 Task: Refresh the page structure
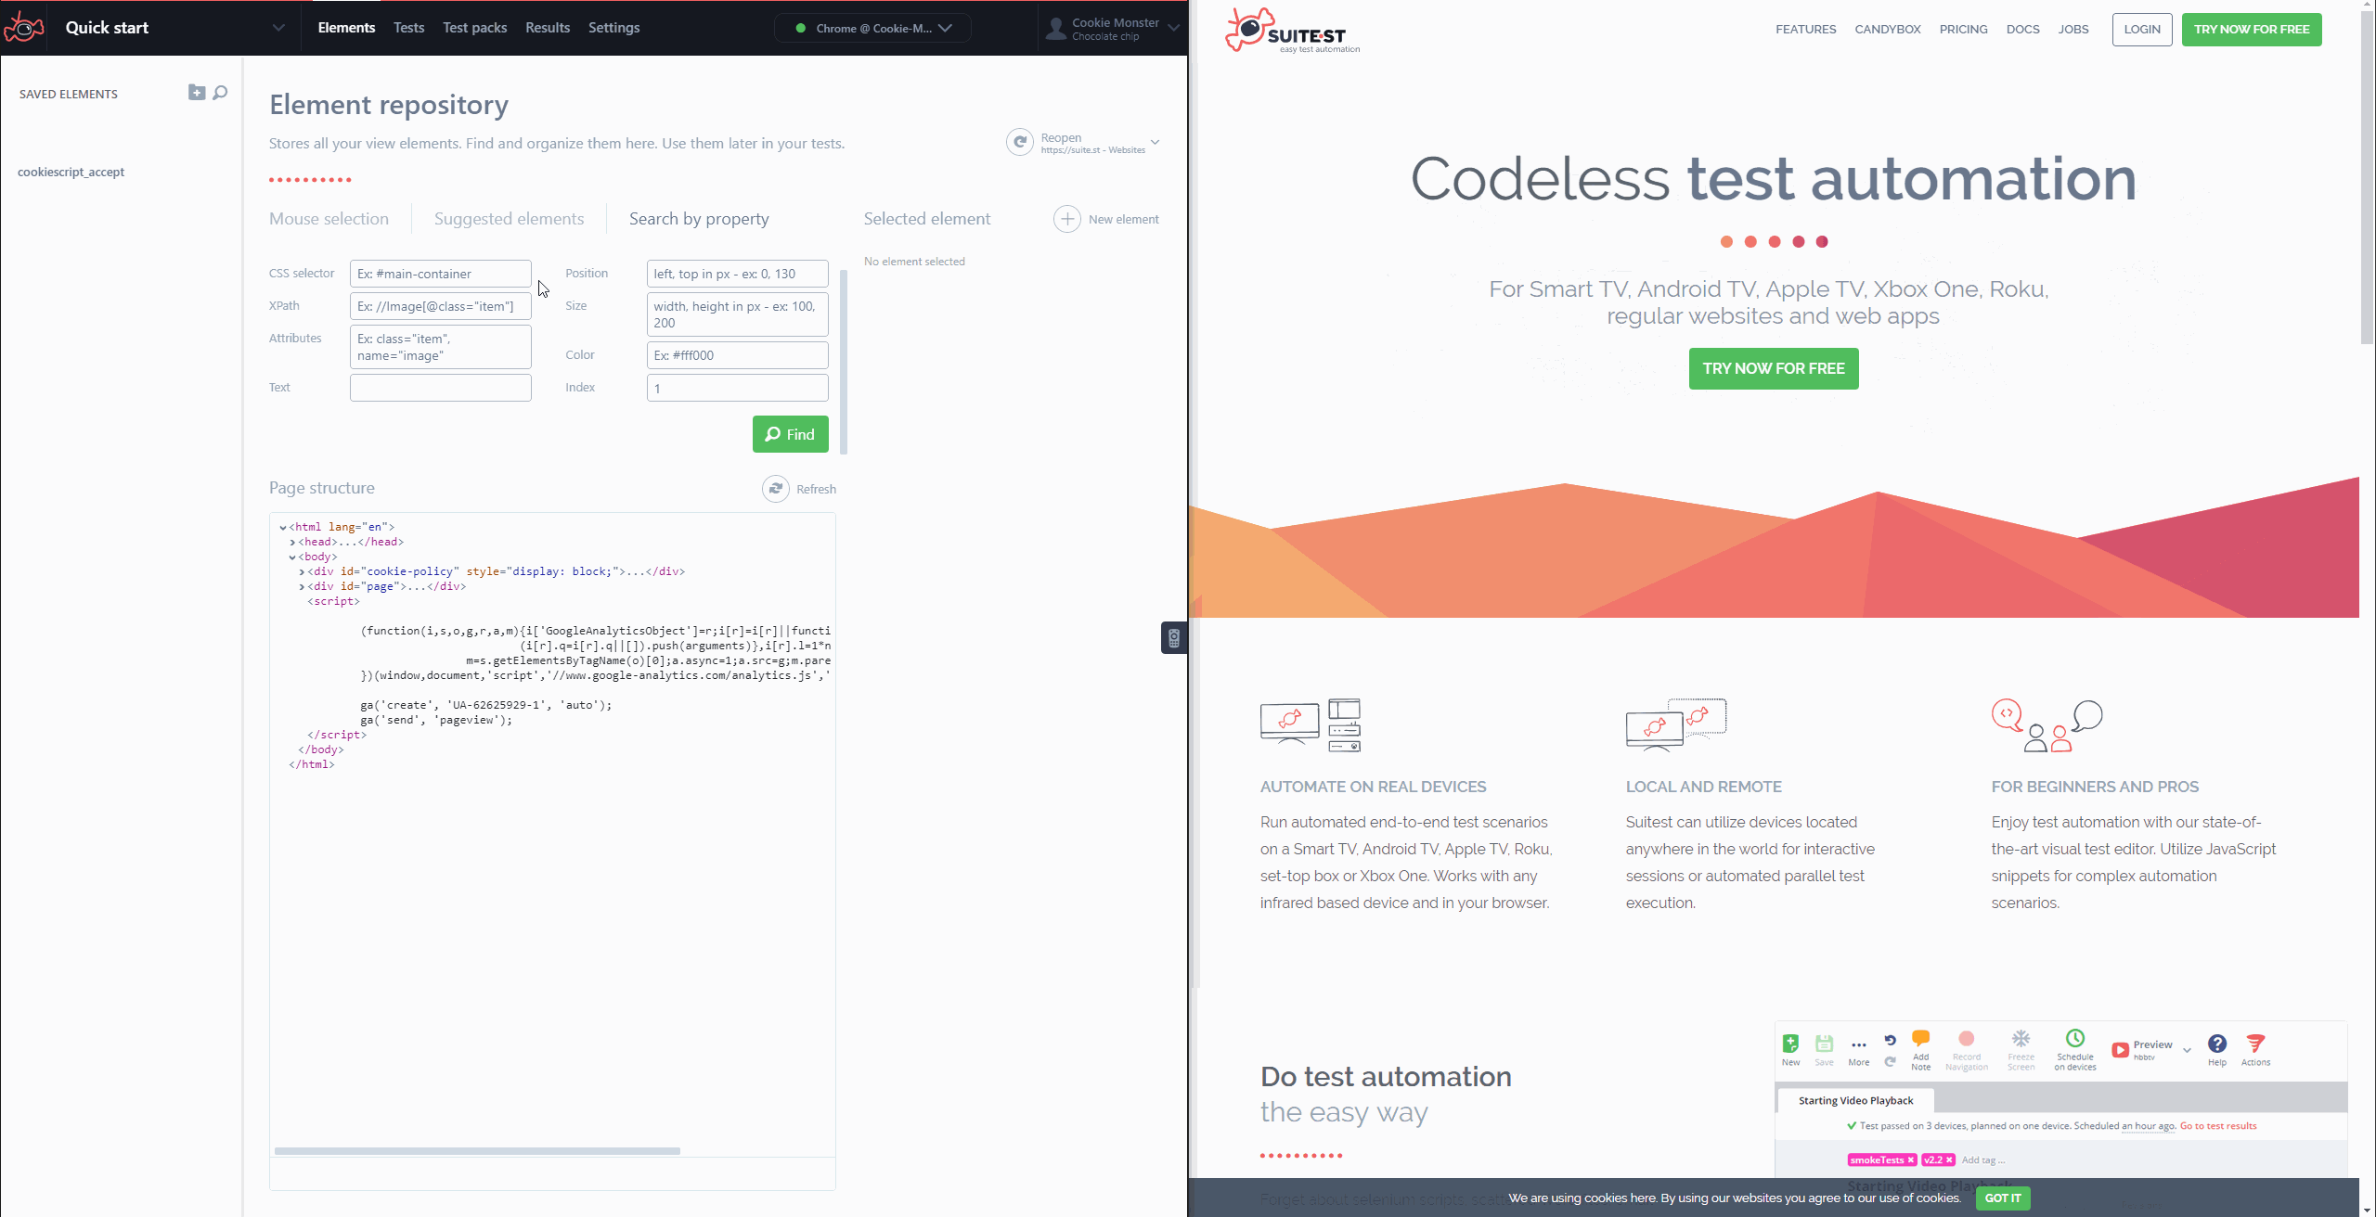click(x=776, y=488)
